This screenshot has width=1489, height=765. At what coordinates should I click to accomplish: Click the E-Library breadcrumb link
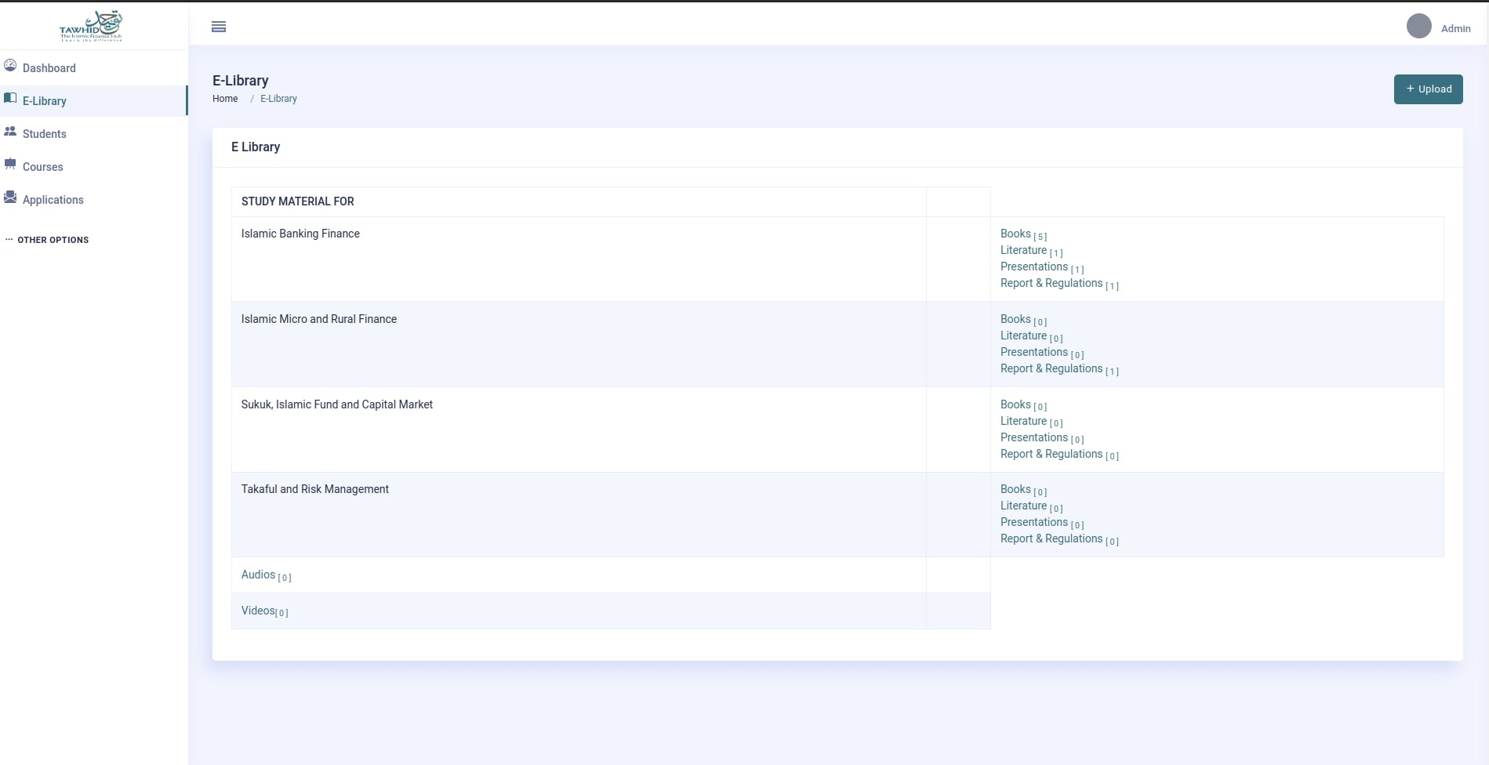click(x=278, y=99)
